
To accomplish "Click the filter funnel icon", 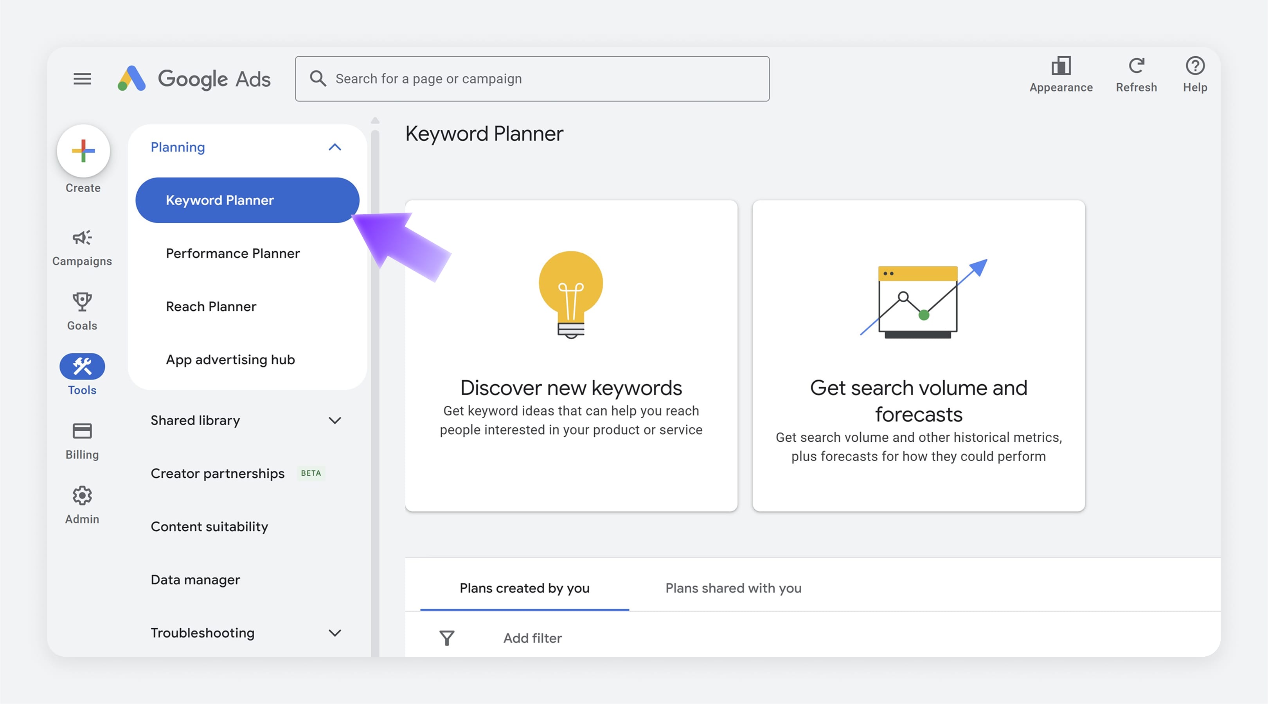I will tap(447, 638).
